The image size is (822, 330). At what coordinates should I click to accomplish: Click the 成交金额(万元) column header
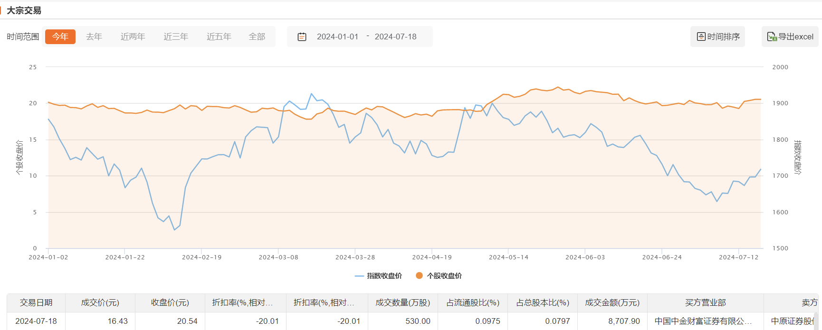[x=612, y=302]
